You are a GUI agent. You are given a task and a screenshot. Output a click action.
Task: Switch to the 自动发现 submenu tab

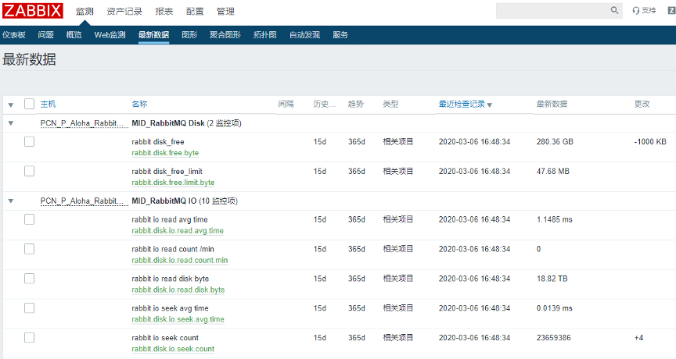(304, 35)
